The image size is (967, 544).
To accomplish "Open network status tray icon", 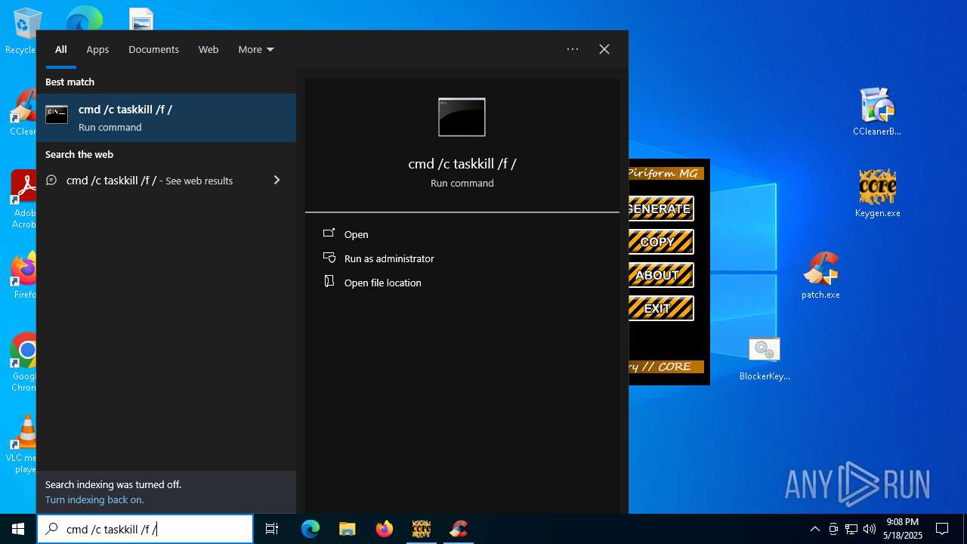I will pos(851,529).
